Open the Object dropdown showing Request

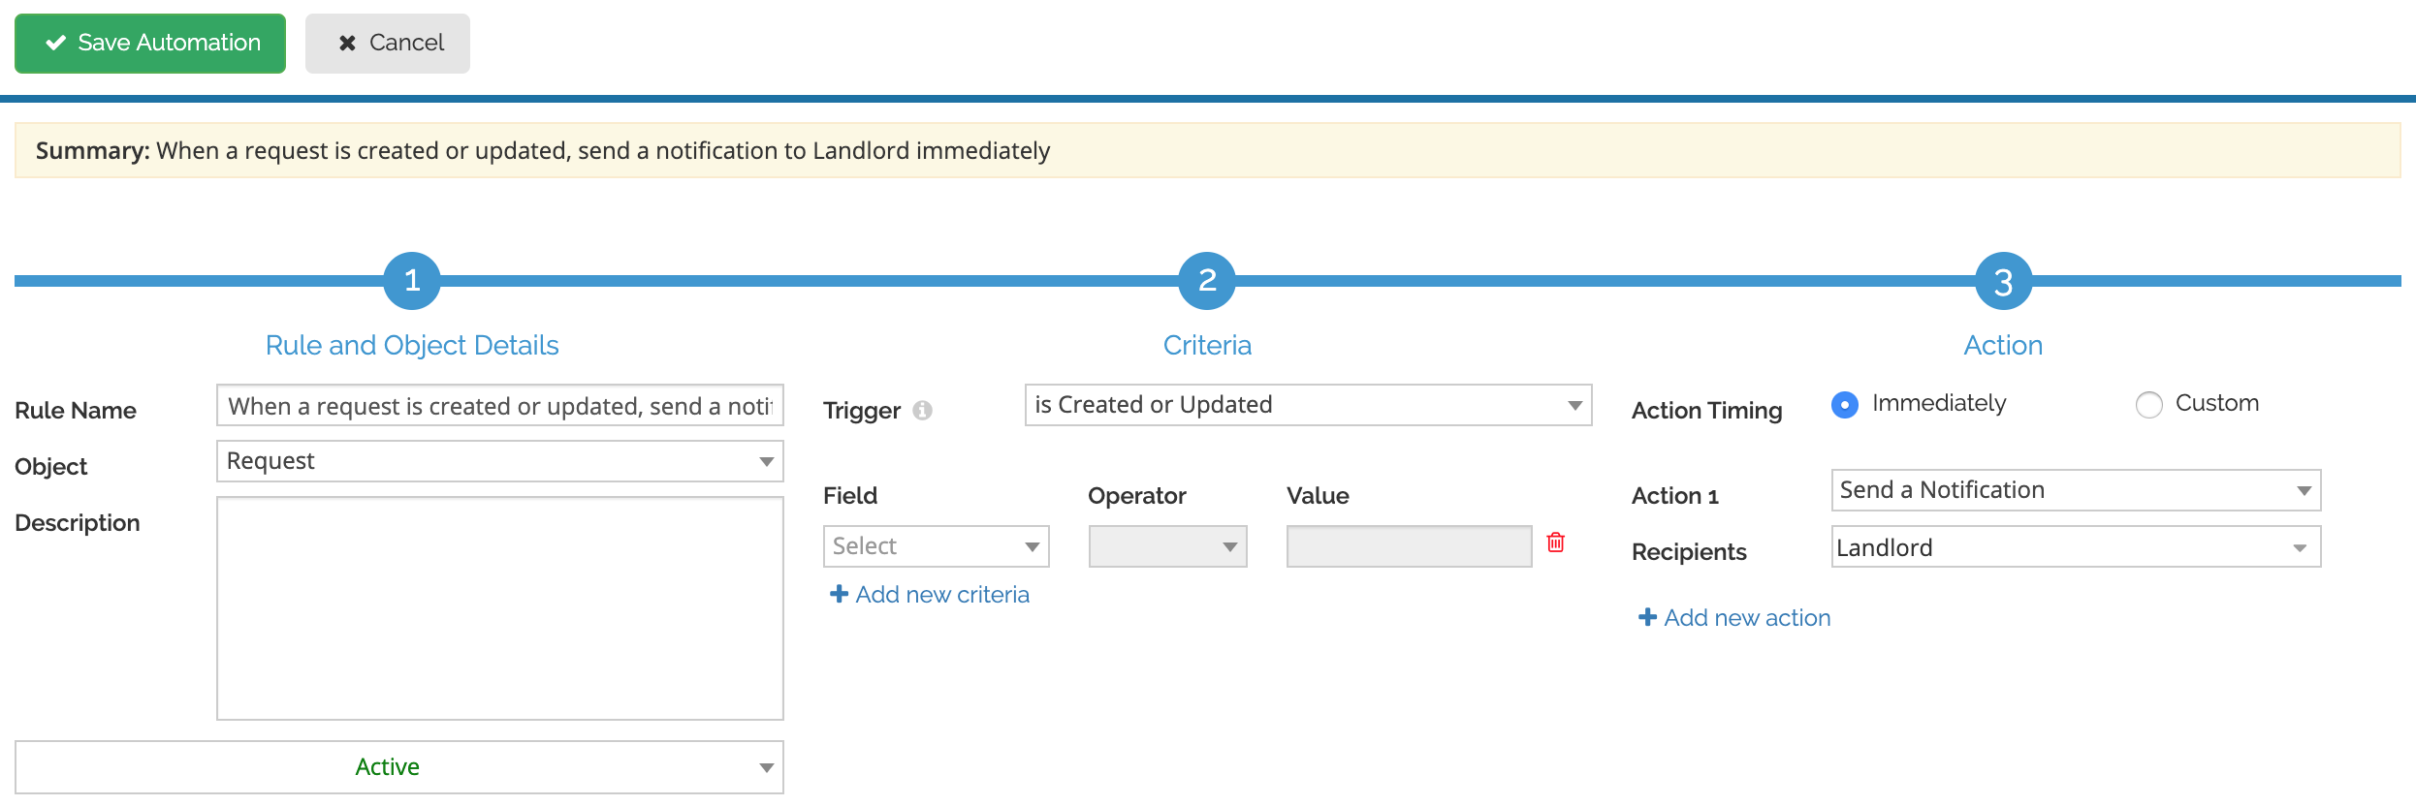(499, 461)
